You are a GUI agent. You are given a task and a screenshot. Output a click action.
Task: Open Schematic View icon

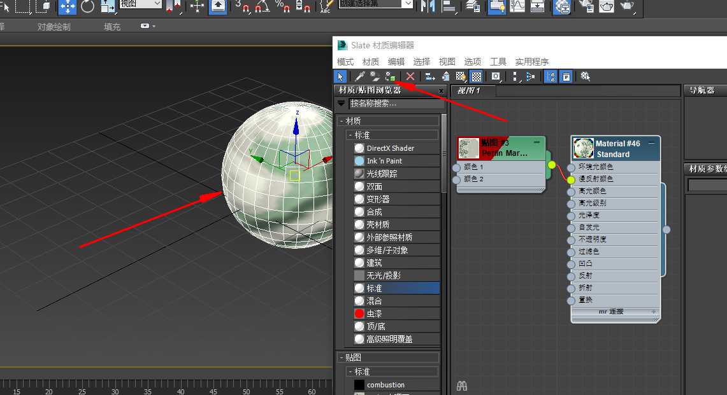click(538, 6)
